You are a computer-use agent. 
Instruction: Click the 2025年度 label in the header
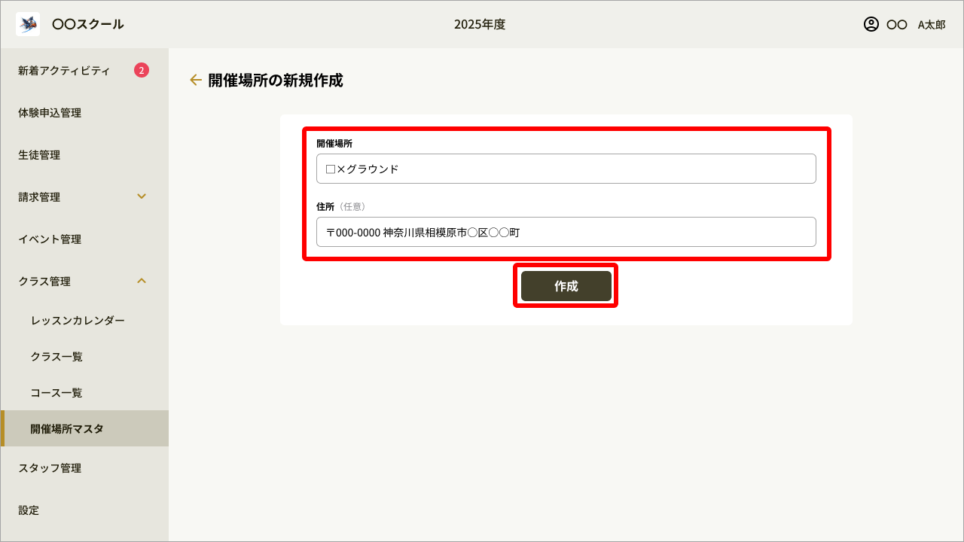click(481, 23)
